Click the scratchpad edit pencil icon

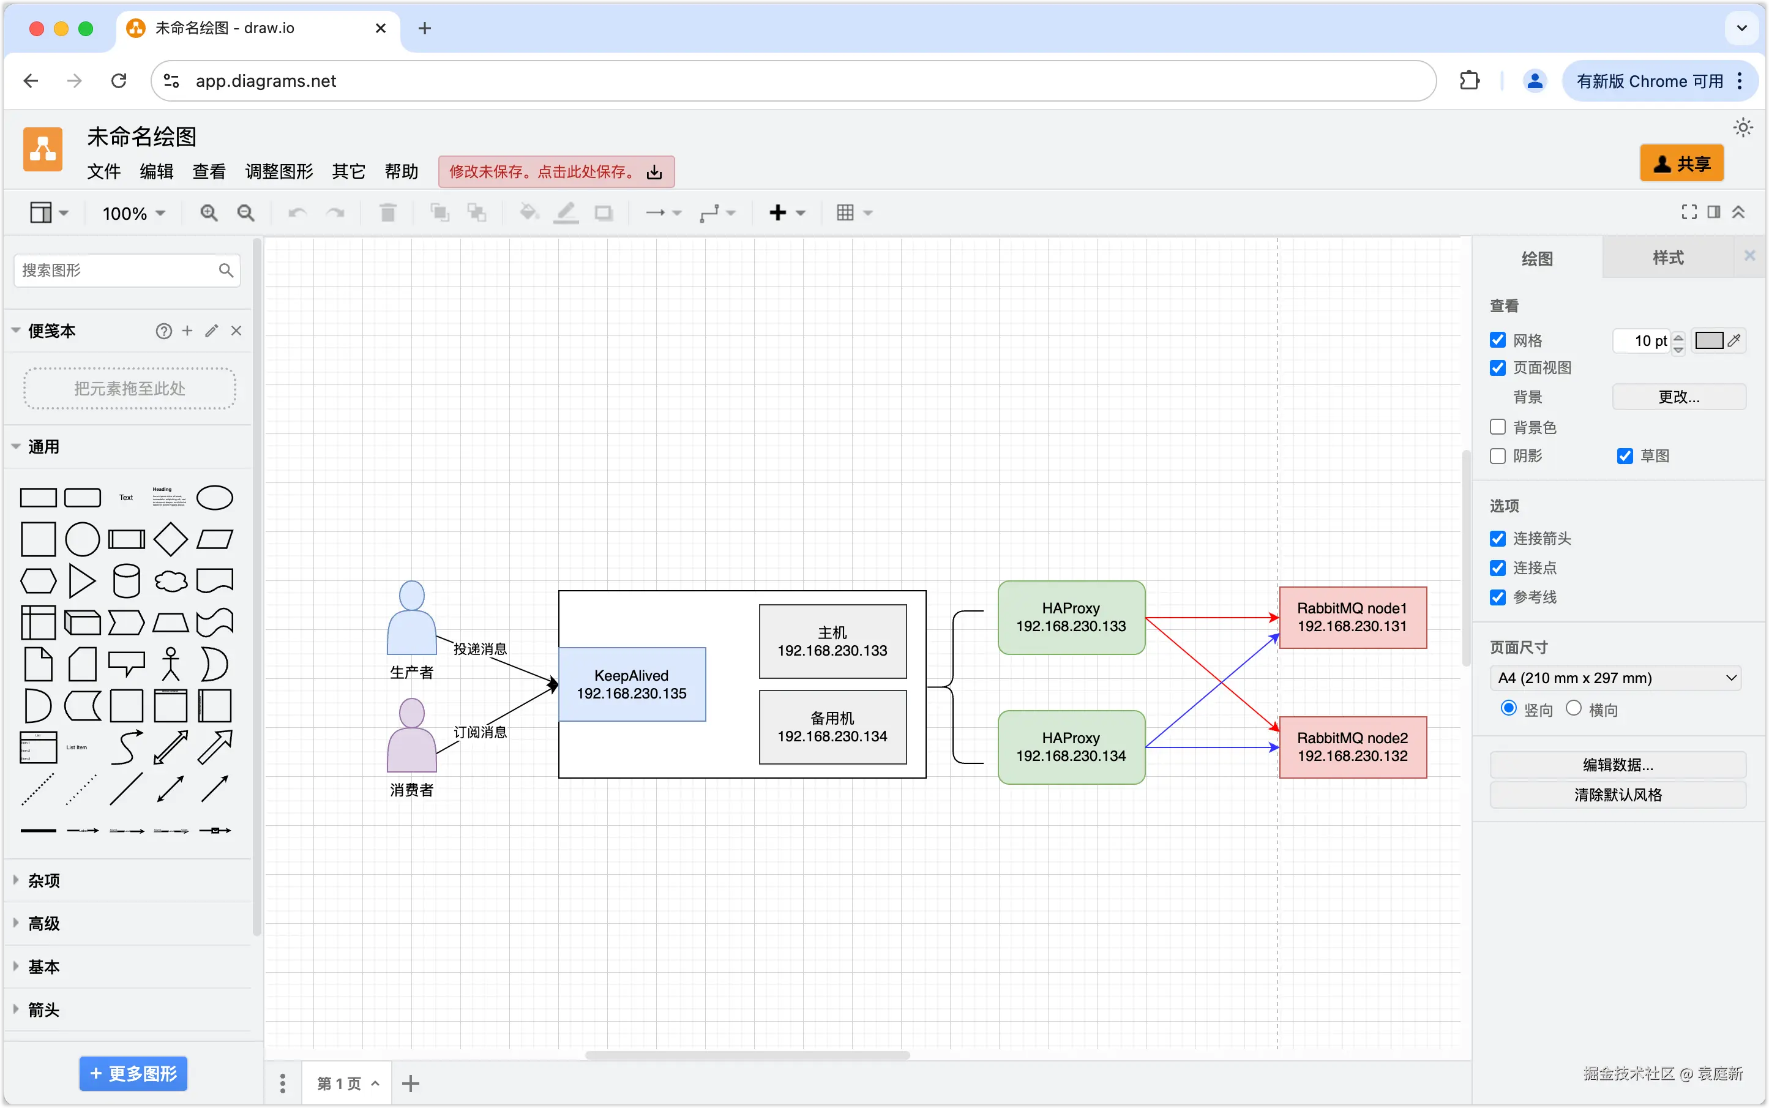point(212,331)
